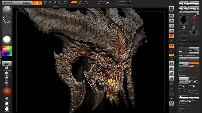This screenshot has width=202, height=113.
Task: Click Make PolyMesh3D button
Action: (191, 4)
